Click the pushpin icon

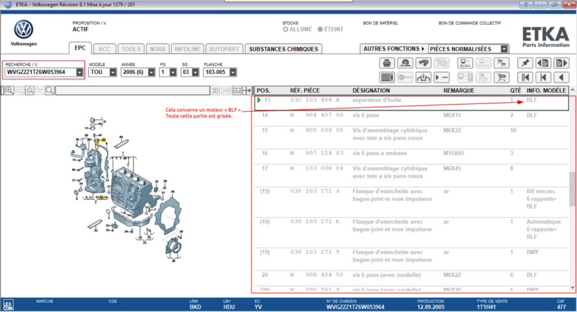pyautogui.click(x=525, y=63)
